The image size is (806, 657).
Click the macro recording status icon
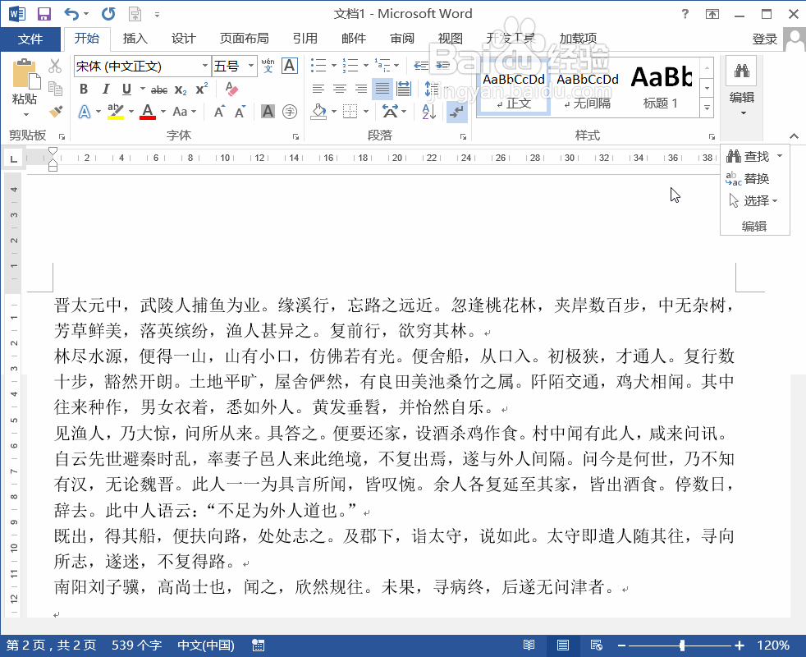click(258, 646)
